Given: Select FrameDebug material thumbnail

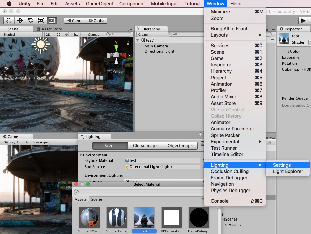Looking at the screenshot, I should (199, 217).
